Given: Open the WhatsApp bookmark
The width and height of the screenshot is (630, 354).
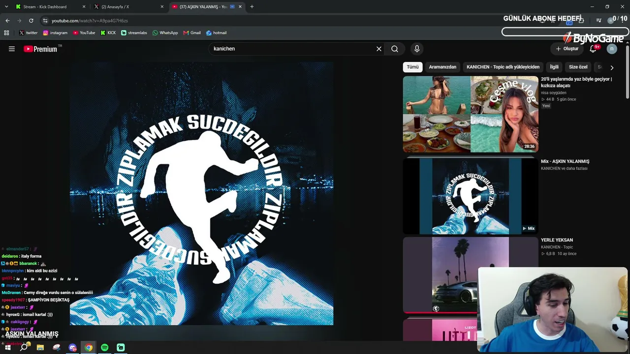Looking at the screenshot, I should click(x=165, y=33).
